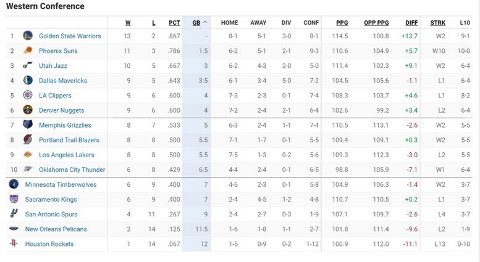Sort standings by W column header
Image resolution: width=480 pixels, height=262 pixels.
pyautogui.click(x=128, y=23)
